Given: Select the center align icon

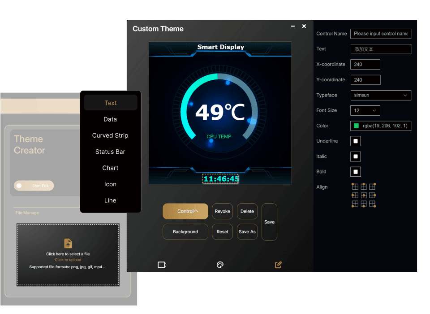Looking at the screenshot, I should [364, 196].
